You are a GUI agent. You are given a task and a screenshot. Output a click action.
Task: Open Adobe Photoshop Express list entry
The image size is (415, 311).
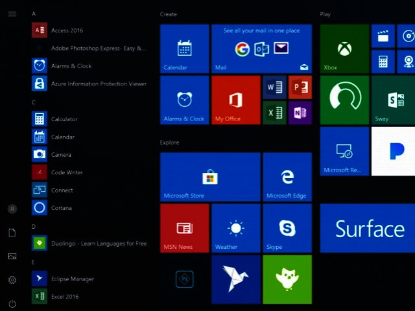[x=90, y=48]
